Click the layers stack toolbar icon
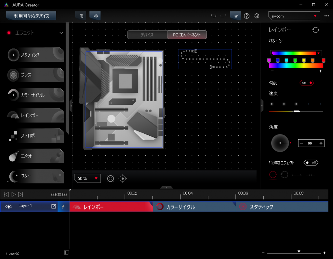Image resolution: width=333 pixels, height=259 pixels. click(96, 16)
